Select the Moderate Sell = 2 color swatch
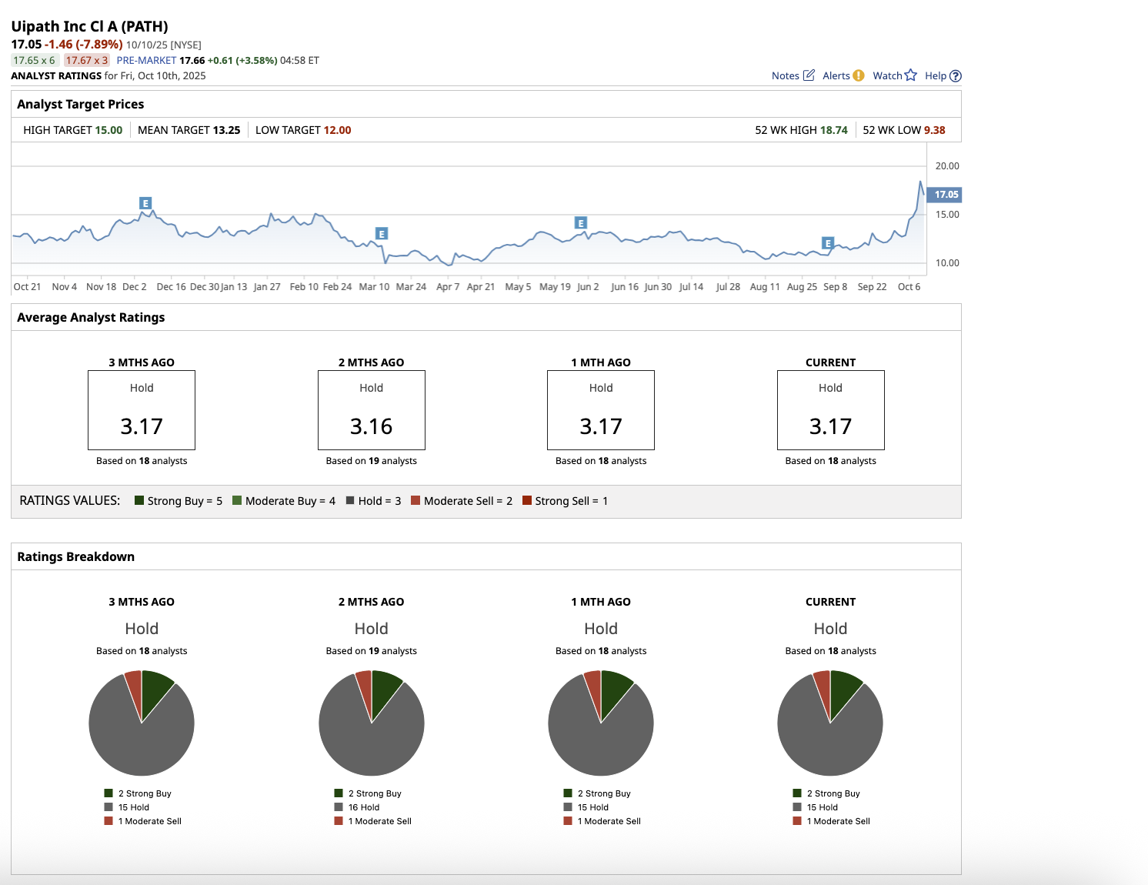The image size is (1148, 885). click(x=415, y=500)
